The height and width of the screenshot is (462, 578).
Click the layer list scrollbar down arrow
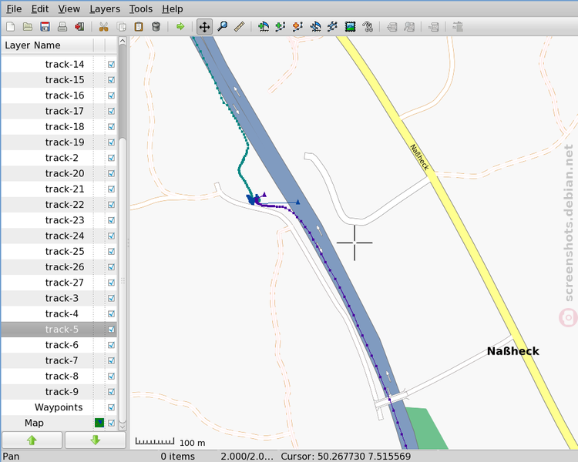pyautogui.click(x=123, y=427)
